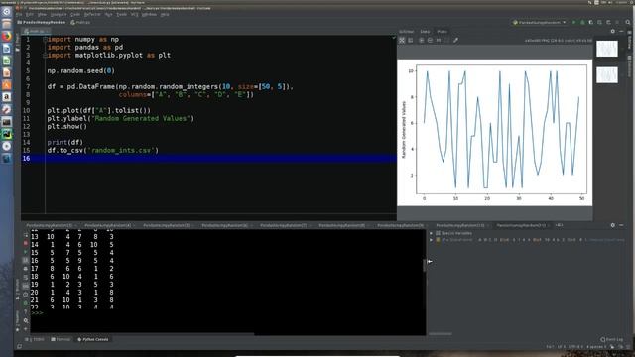Screen dimensions: 635x357
Task: Open the Code menu
Action: pyautogui.click(x=75, y=14)
